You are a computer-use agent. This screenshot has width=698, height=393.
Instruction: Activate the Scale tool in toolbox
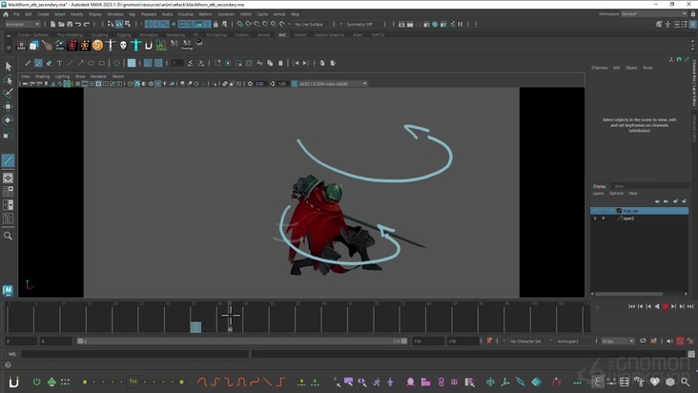coord(8,134)
